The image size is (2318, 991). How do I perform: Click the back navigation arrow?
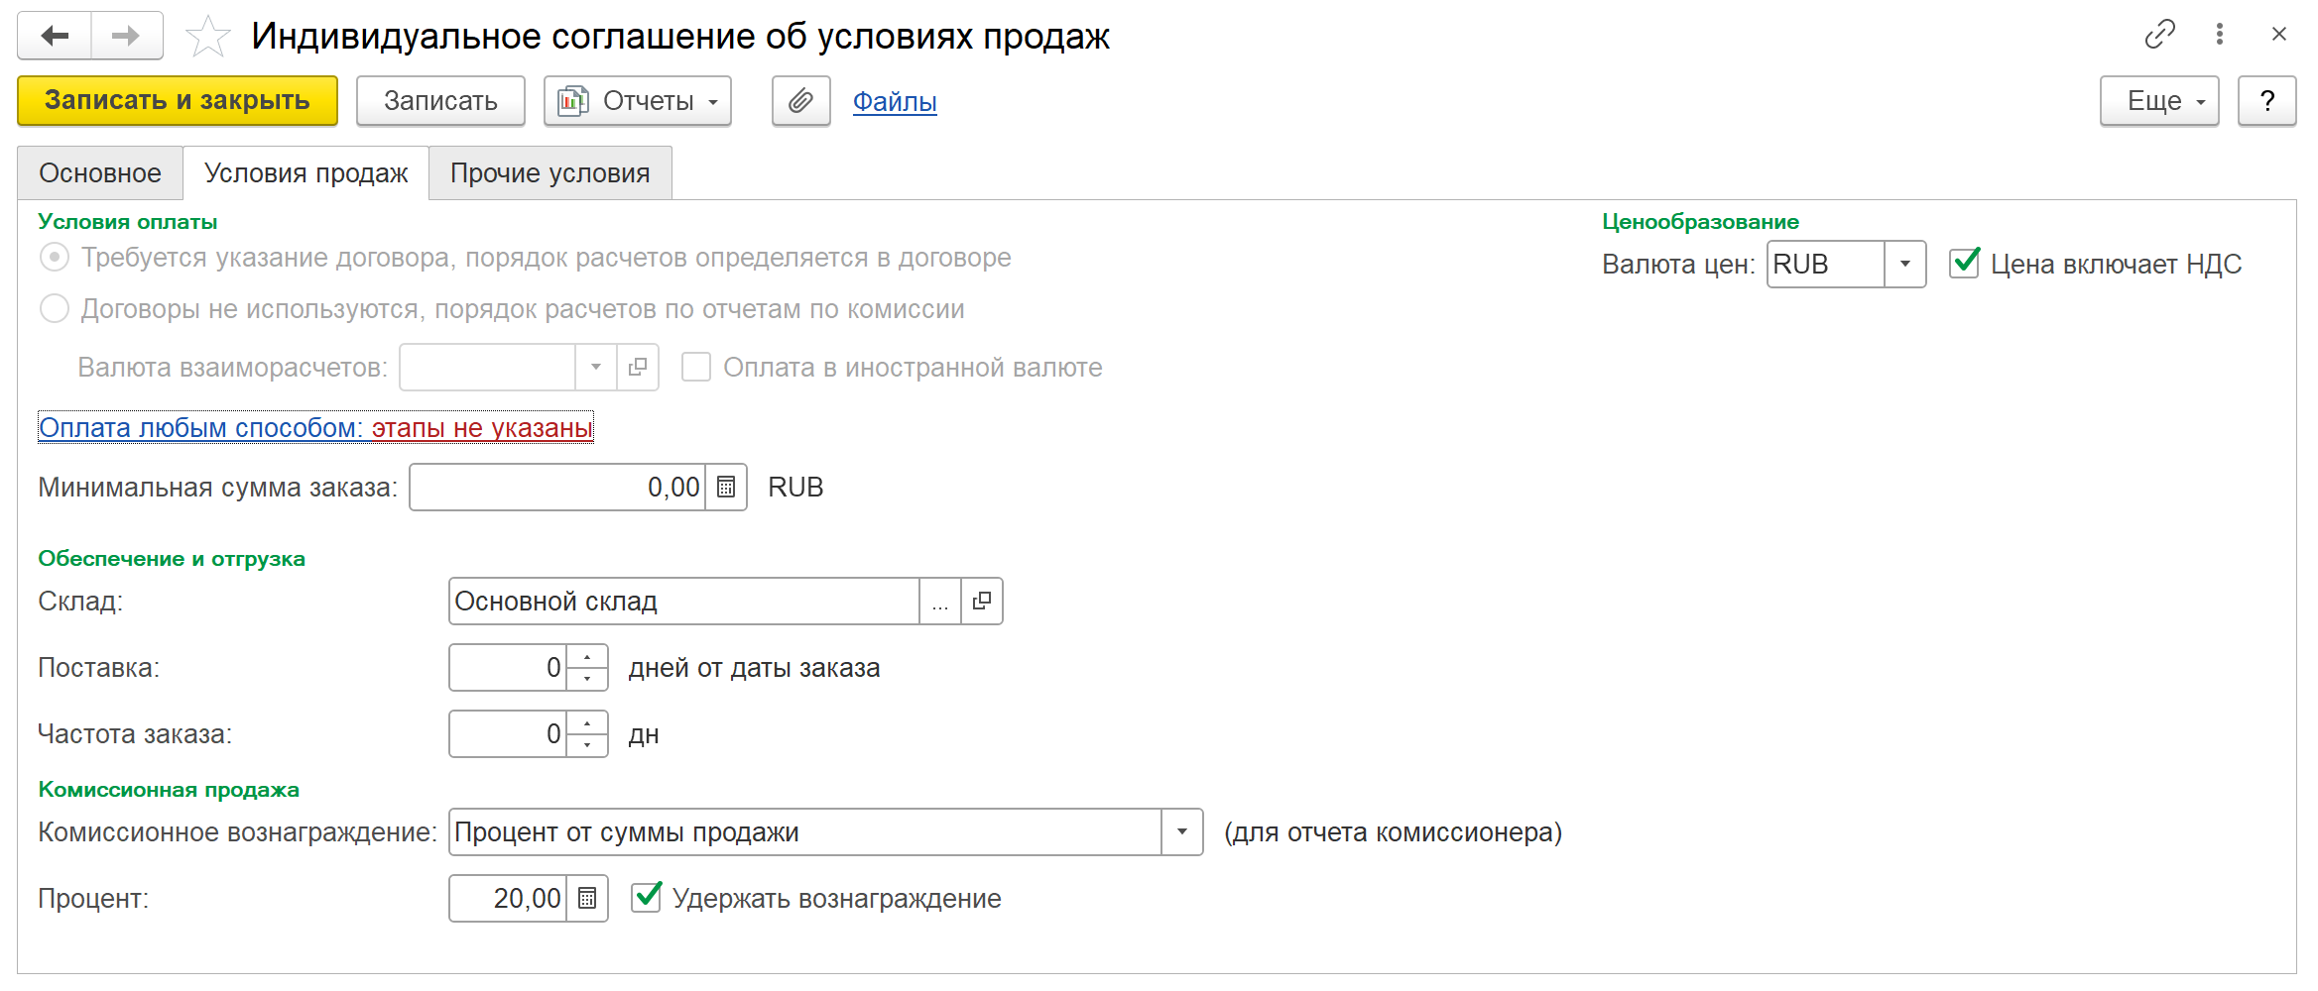[55, 37]
